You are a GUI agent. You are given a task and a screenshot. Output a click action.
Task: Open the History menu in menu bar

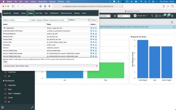click(x=33, y=1)
